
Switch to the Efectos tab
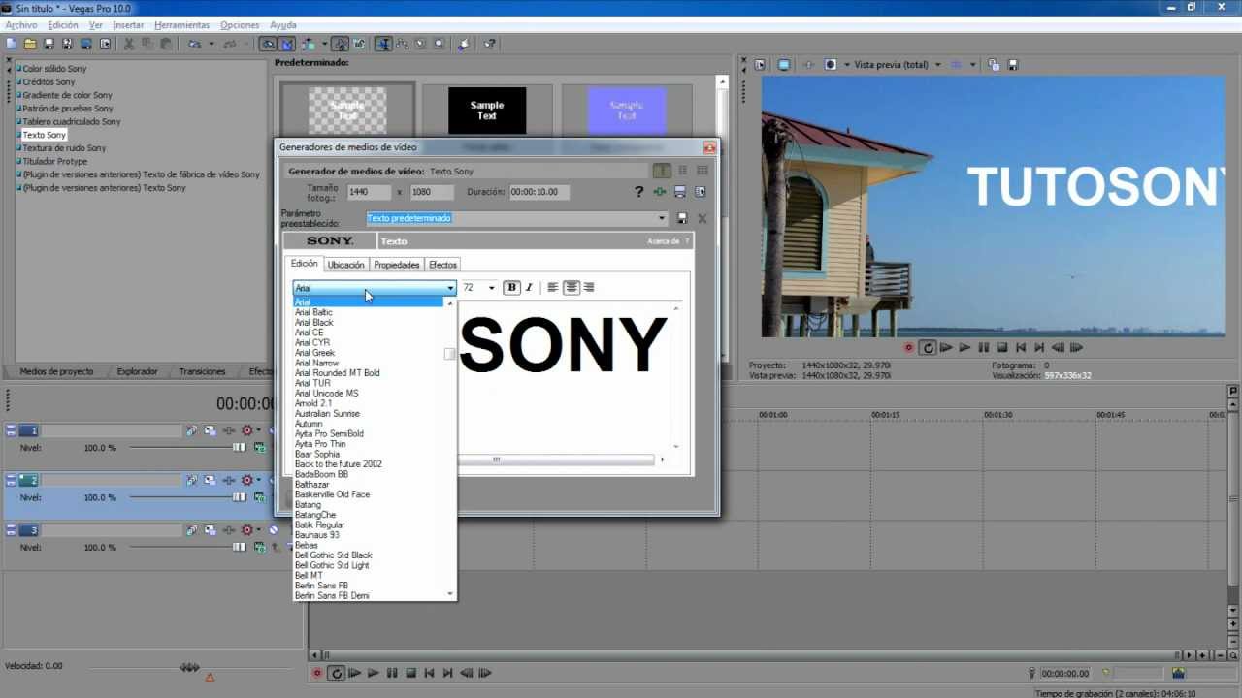tap(442, 265)
